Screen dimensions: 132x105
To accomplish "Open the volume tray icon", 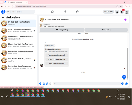I will click(118, 99).
